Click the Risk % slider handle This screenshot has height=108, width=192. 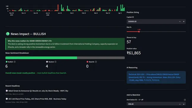139,32
